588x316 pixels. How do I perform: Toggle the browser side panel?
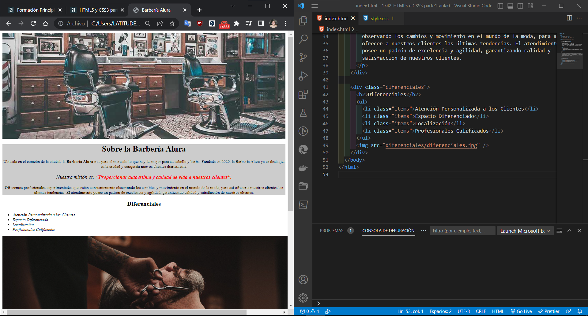click(x=261, y=23)
